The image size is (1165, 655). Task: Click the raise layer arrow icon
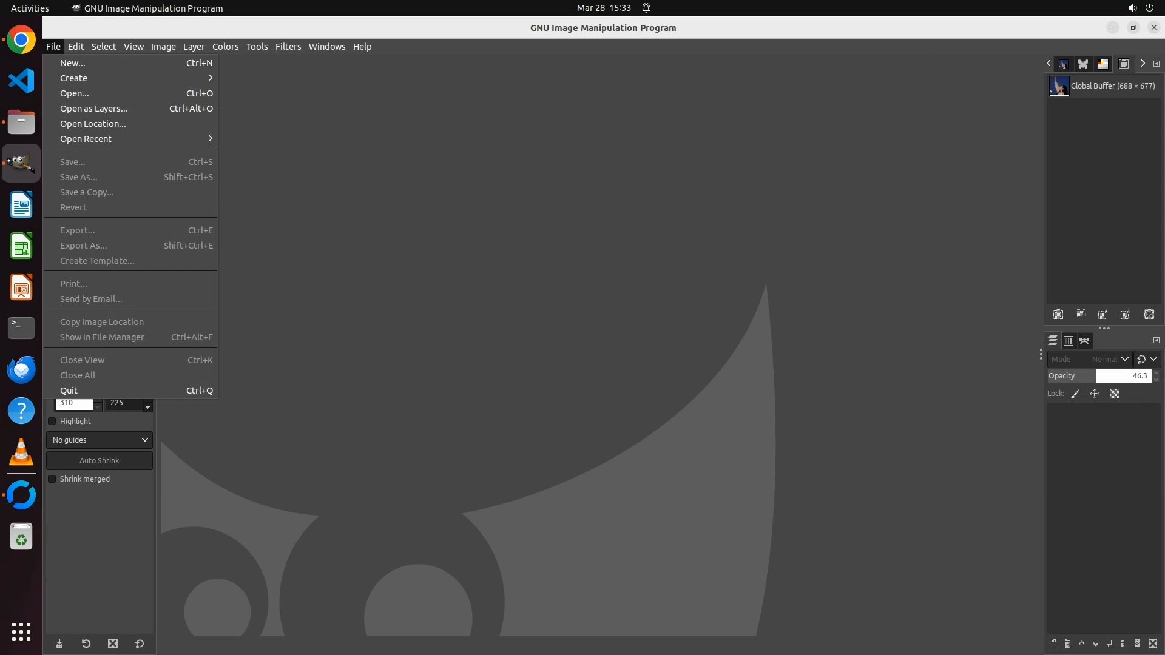tap(1081, 643)
